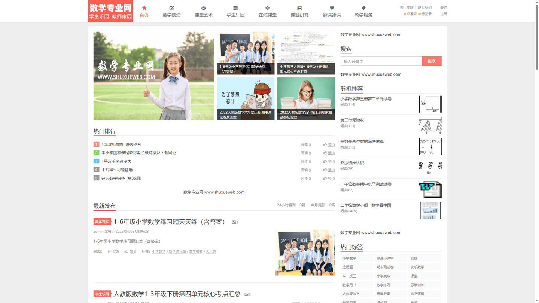Click the 数学答案 article tag

tap(196, 252)
